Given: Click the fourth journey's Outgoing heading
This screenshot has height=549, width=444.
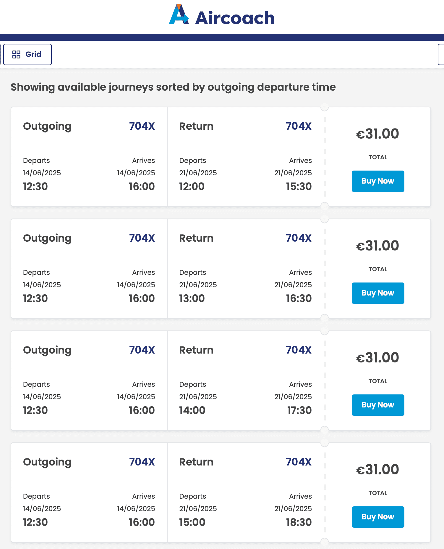Looking at the screenshot, I should 47,463.
